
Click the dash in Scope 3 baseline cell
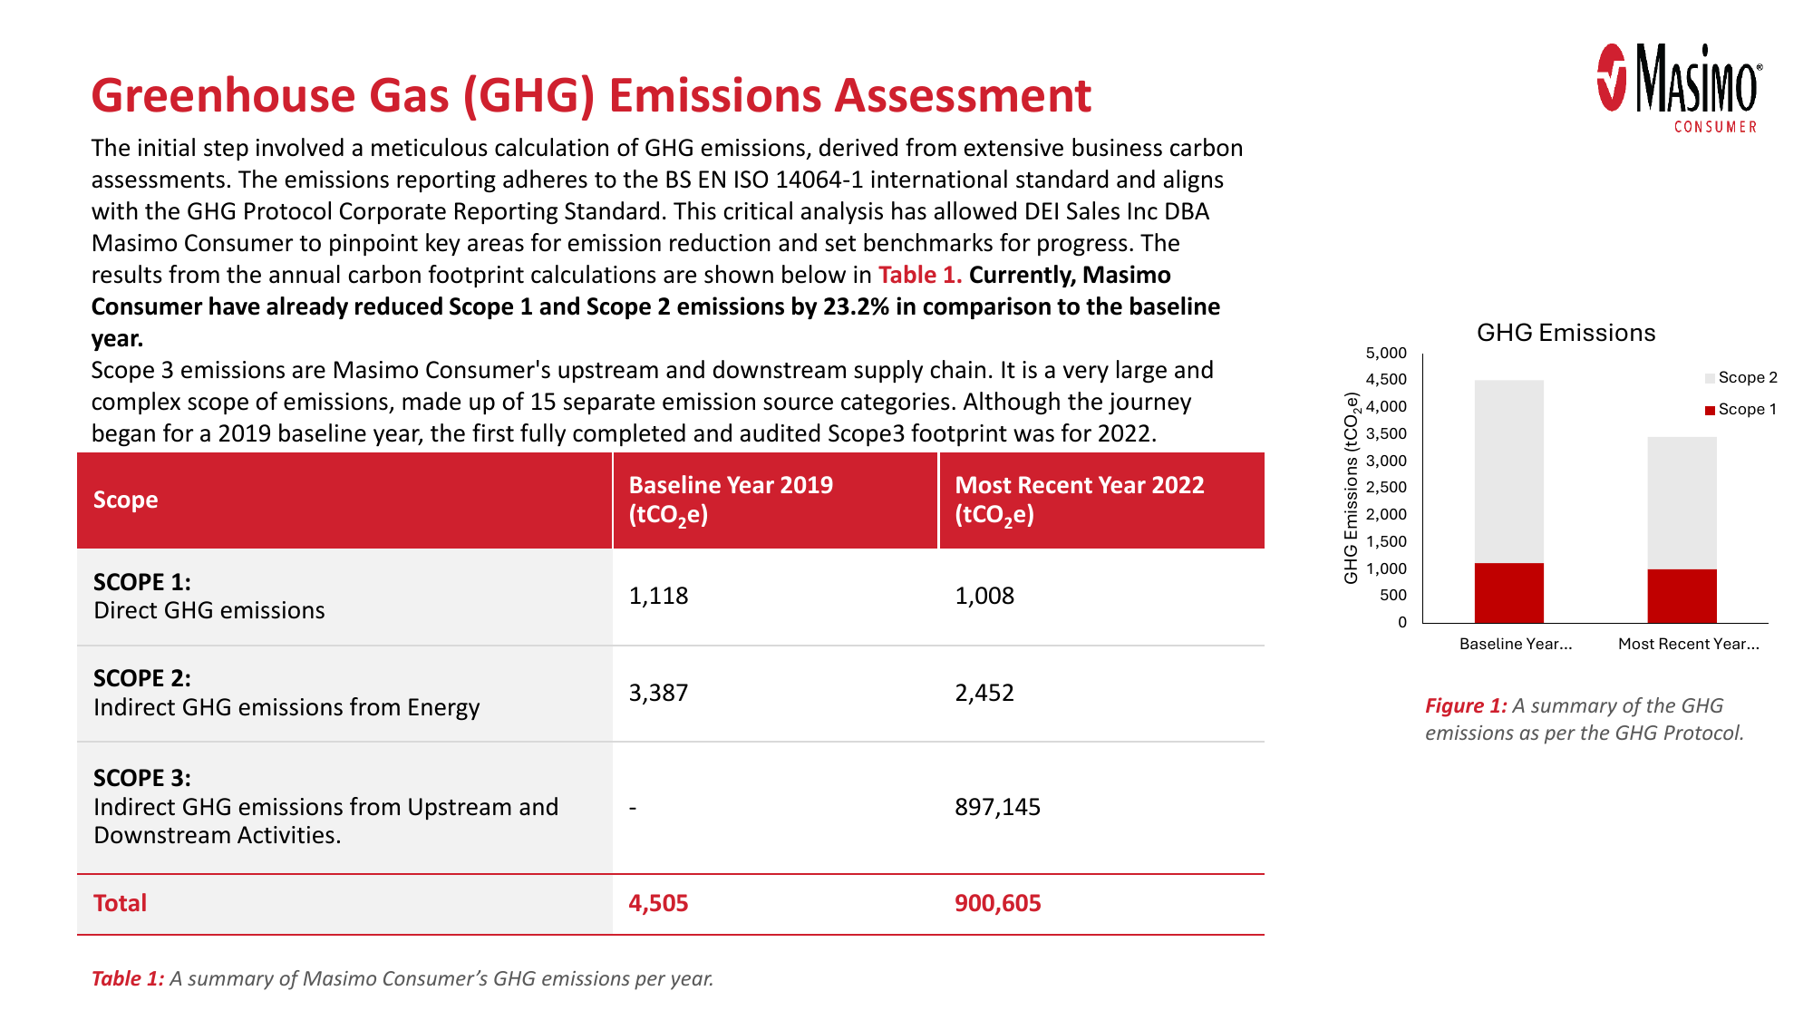tap(633, 808)
